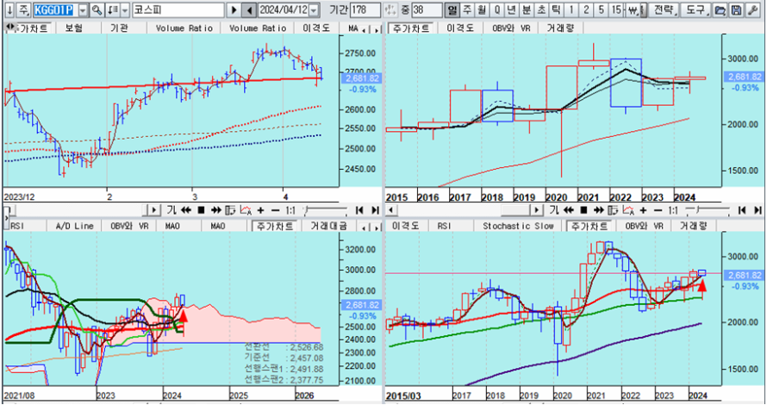The width and height of the screenshot is (767, 405).
Task: Click rewind icon in left chart control bar
Action: tap(186, 210)
